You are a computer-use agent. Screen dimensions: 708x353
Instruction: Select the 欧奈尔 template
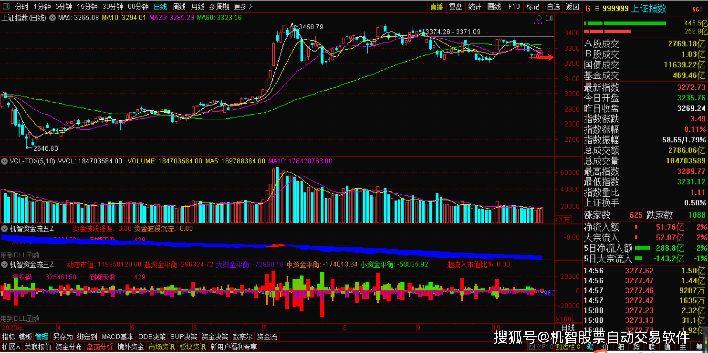pyautogui.click(x=243, y=337)
